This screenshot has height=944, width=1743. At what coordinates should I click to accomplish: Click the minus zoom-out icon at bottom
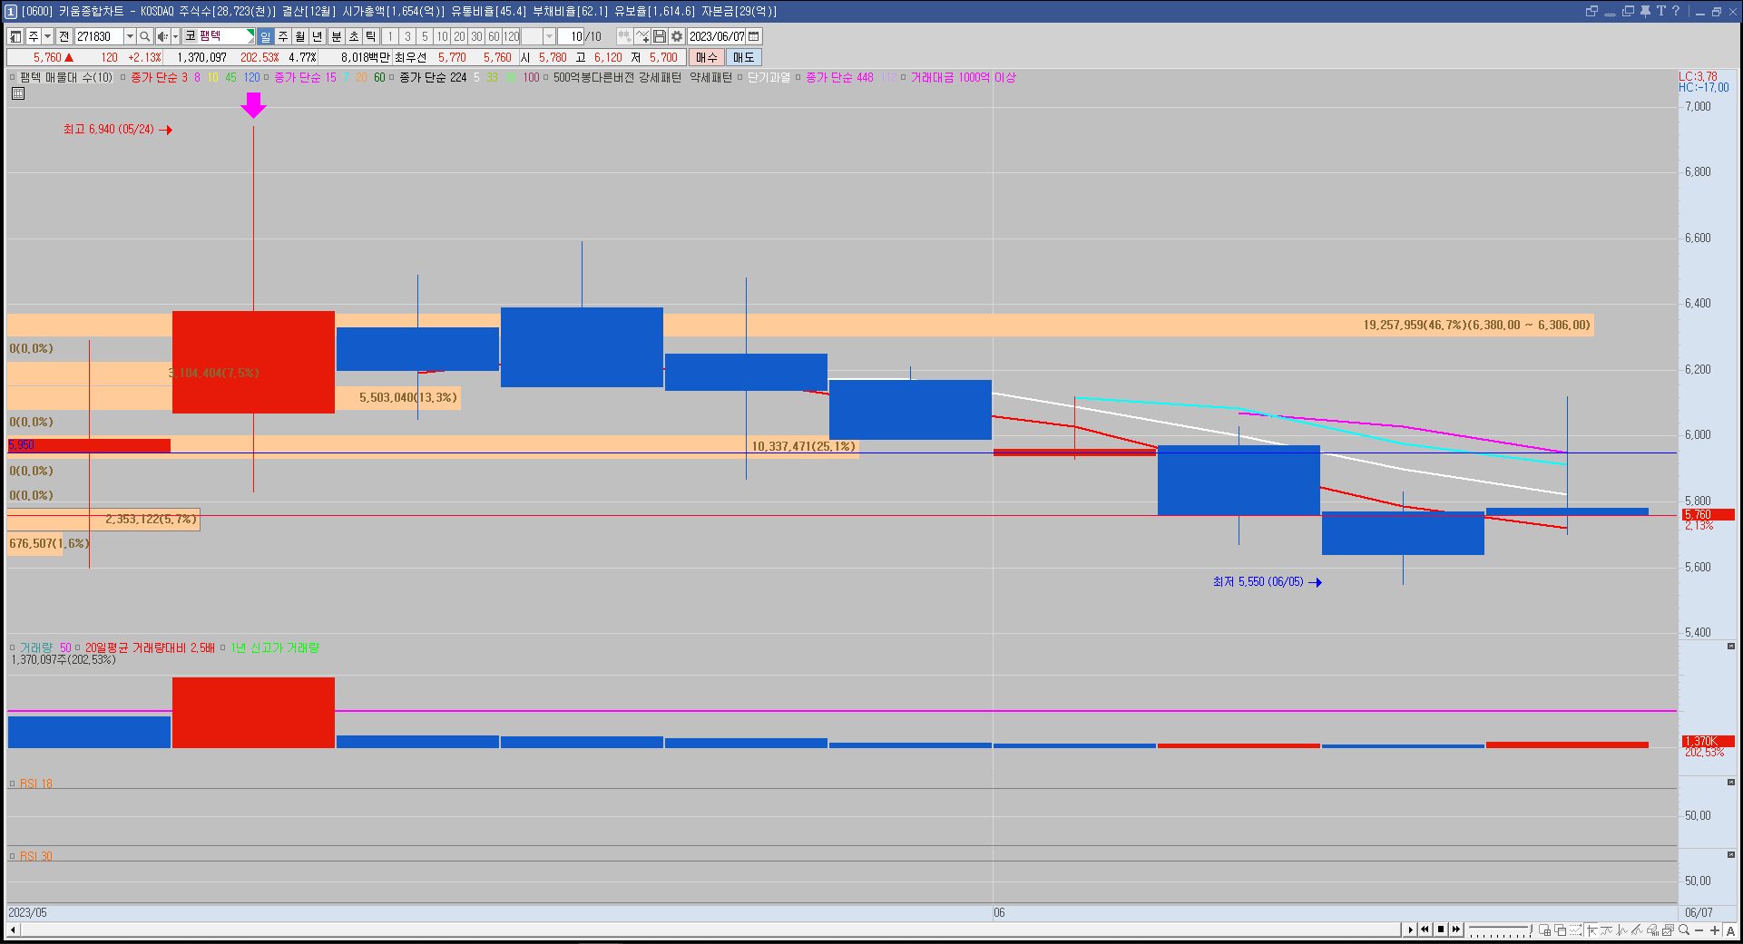1699,929
